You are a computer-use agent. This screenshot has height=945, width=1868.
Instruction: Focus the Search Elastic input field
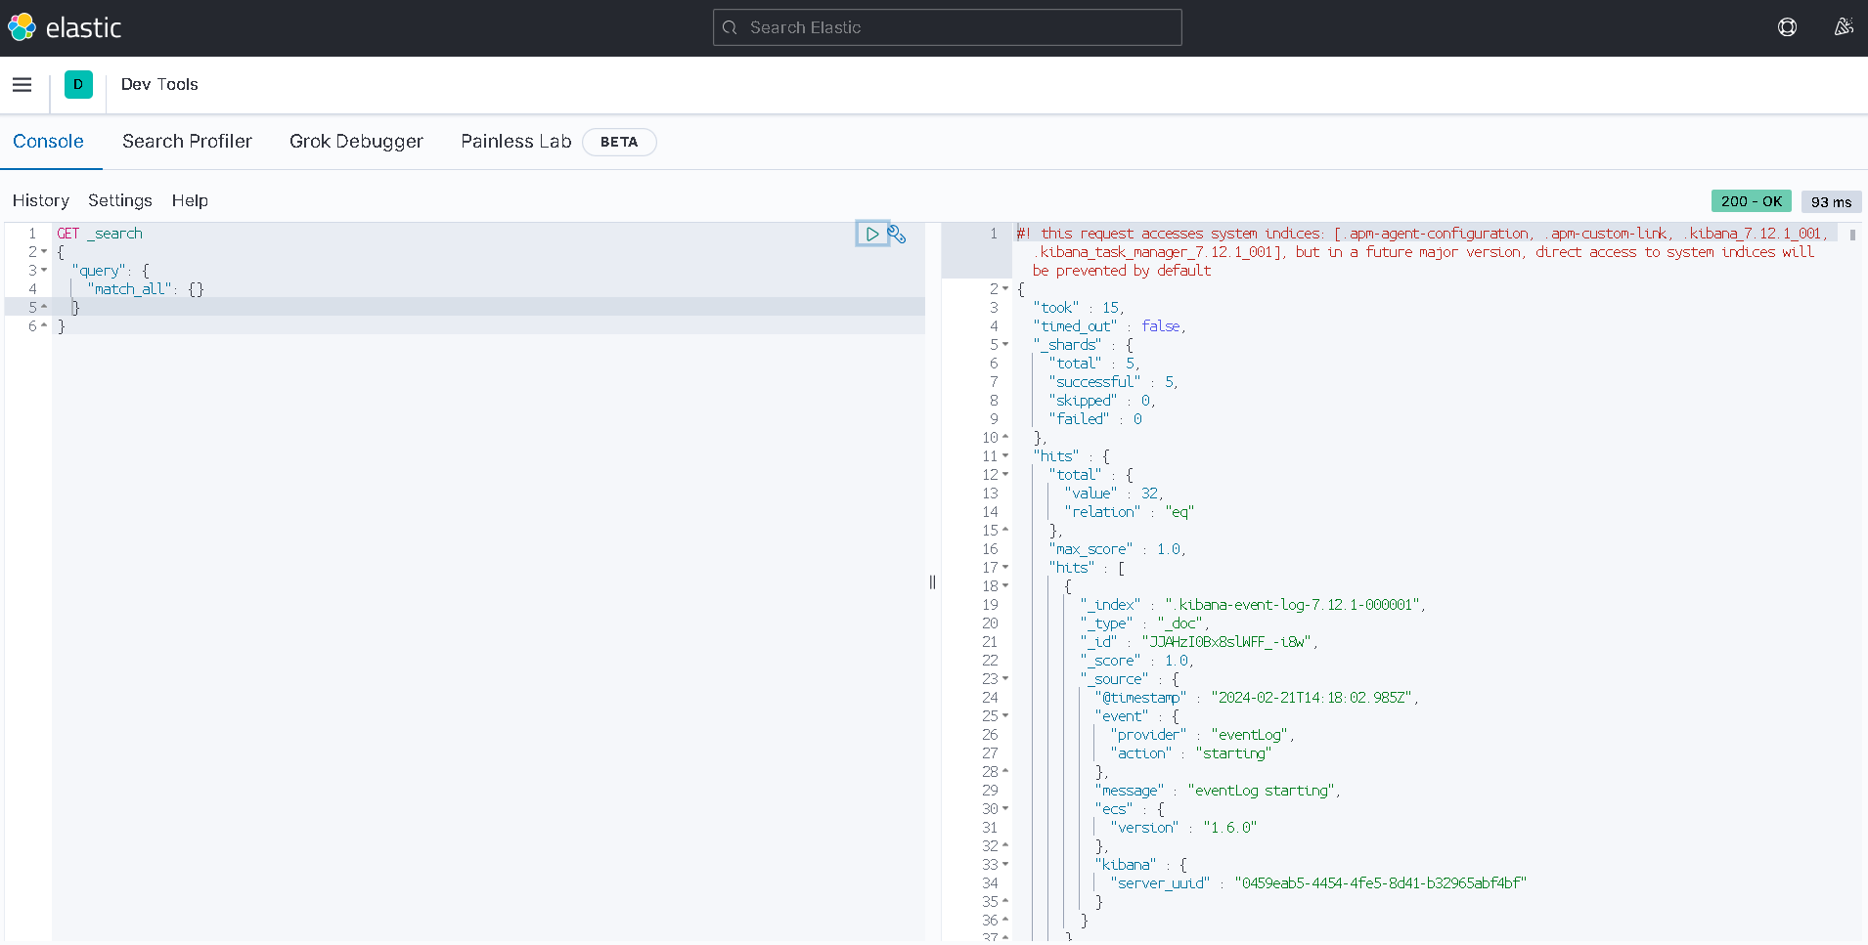[958, 27]
